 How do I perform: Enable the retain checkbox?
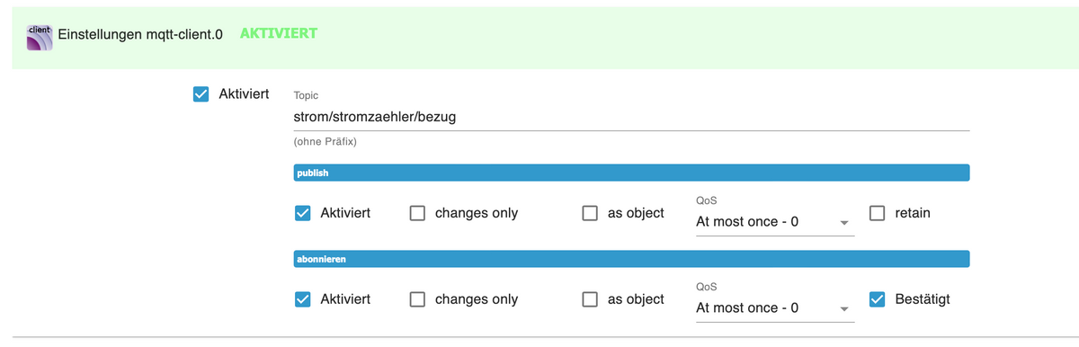click(878, 213)
